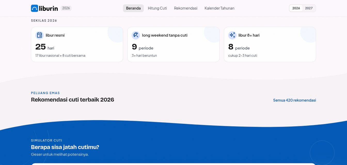This screenshot has width=347, height=165.
Task: Click the libur resmi card title
Action: (x=55, y=35)
